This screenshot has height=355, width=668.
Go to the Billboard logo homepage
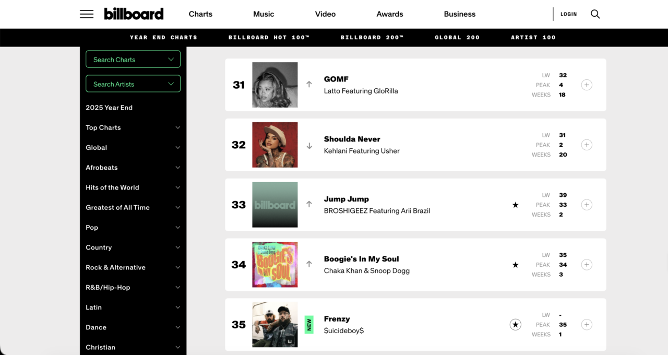[134, 14]
